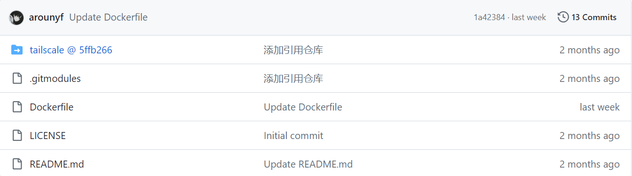Image resolution: width=632 pixels, height=176 pixels.
Task: Click the README.md file icon
Action: (17, 164)
